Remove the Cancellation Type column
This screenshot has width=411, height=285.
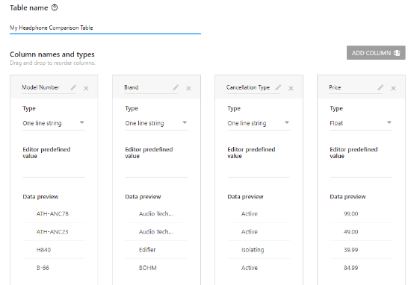pos(291,89)
